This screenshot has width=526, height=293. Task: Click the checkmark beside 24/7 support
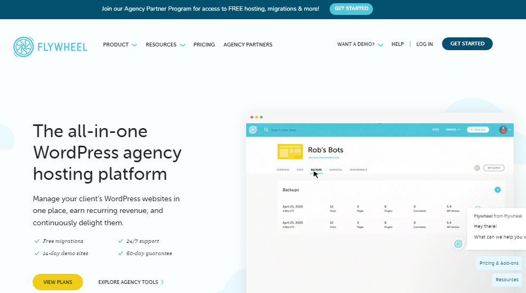(120, 241)
